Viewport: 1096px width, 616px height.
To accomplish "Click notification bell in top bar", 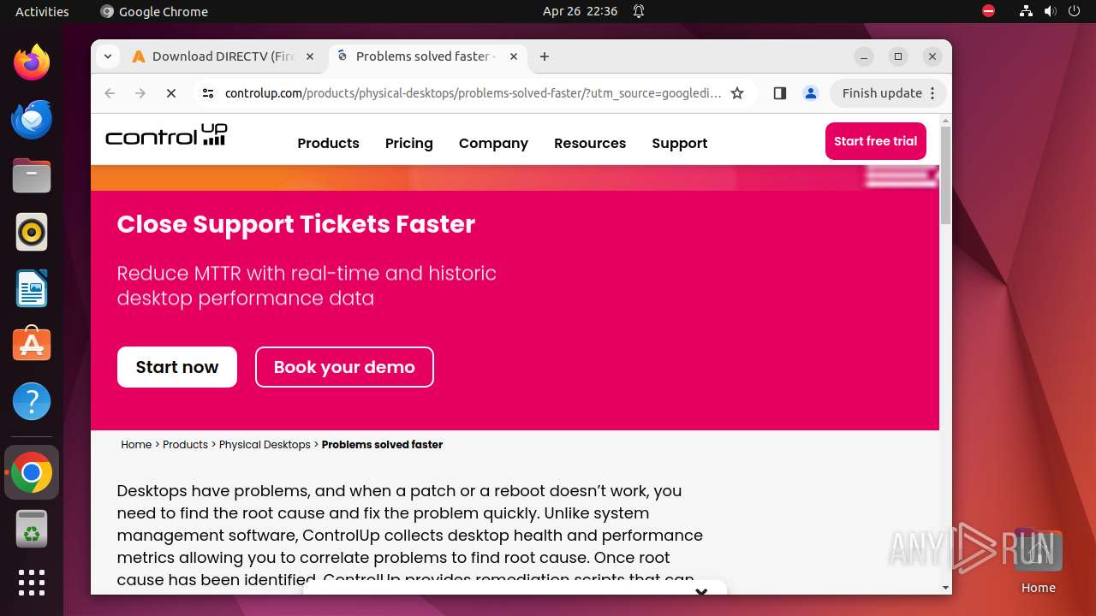I will (639, 11).
